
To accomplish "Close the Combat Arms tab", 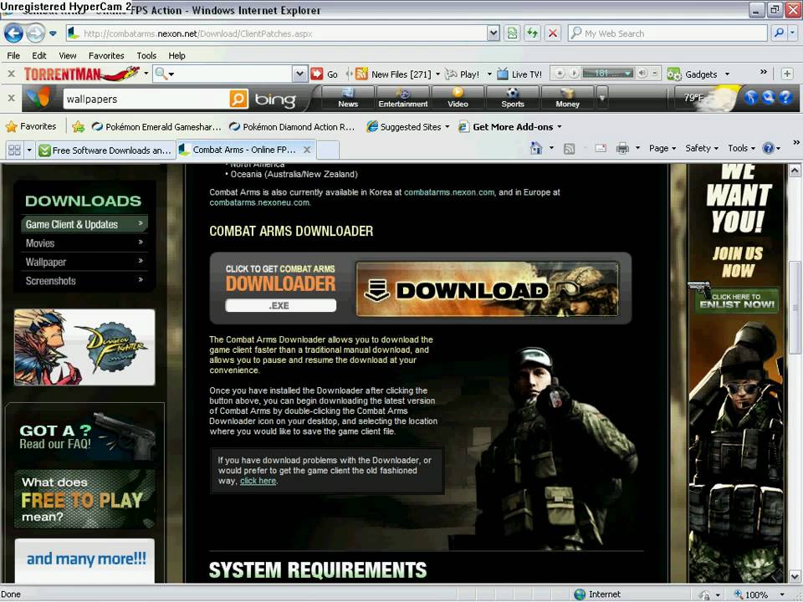I will (x=307, y=150).
